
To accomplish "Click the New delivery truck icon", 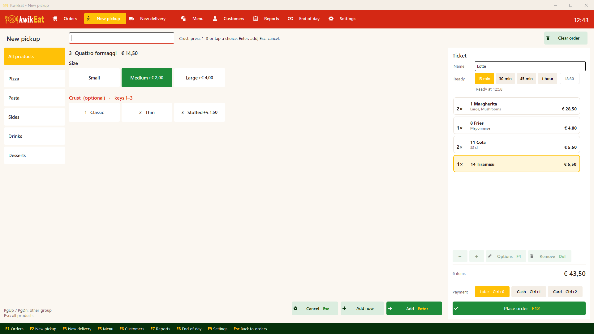I will (131, 19).
